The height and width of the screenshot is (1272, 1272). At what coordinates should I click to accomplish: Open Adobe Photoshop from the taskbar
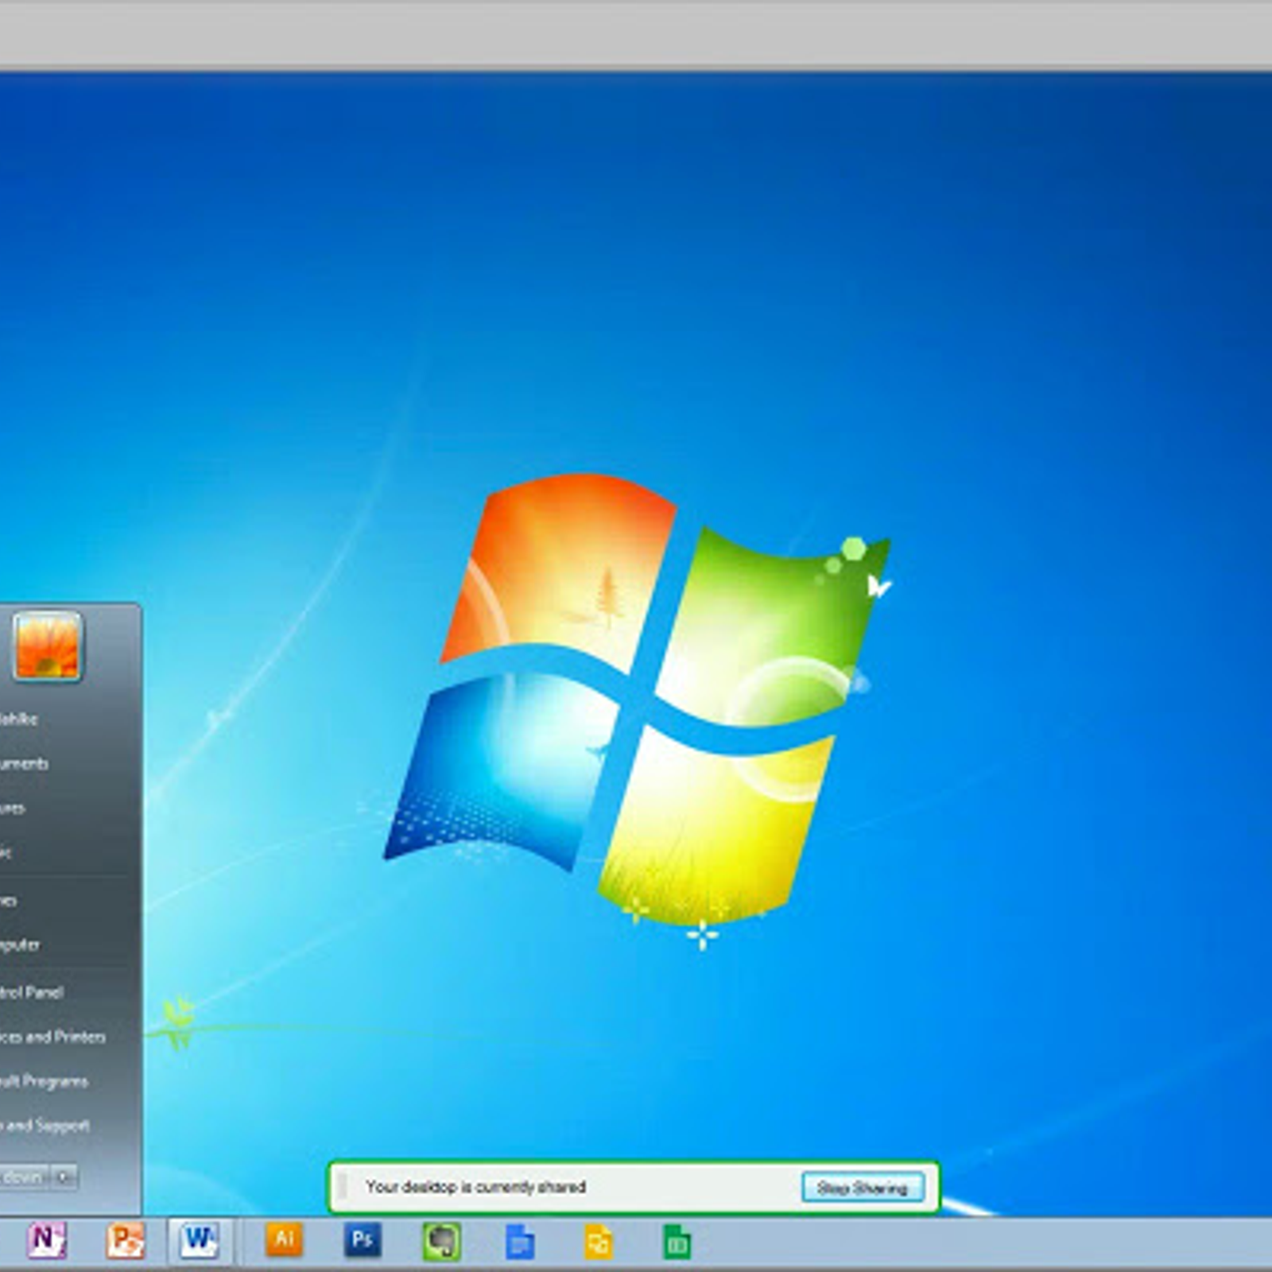click(x=363, y=1239)
